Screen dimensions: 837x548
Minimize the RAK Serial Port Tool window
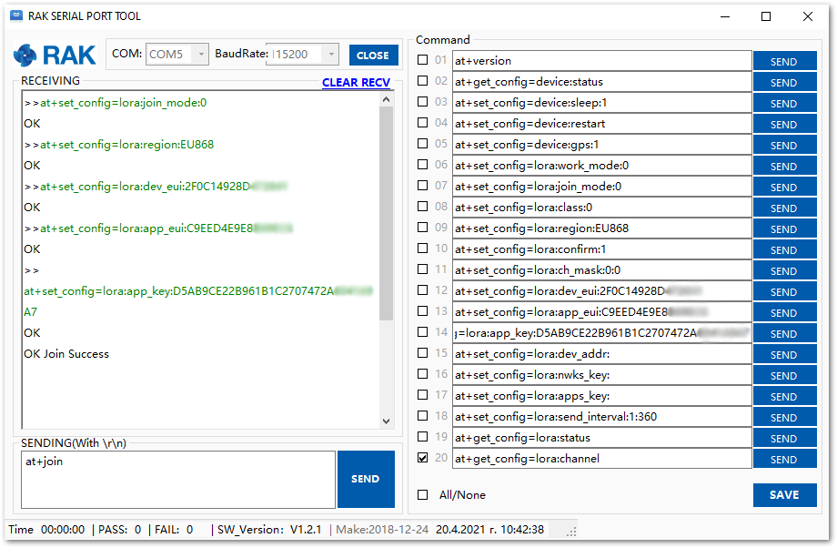pos(725,16)
